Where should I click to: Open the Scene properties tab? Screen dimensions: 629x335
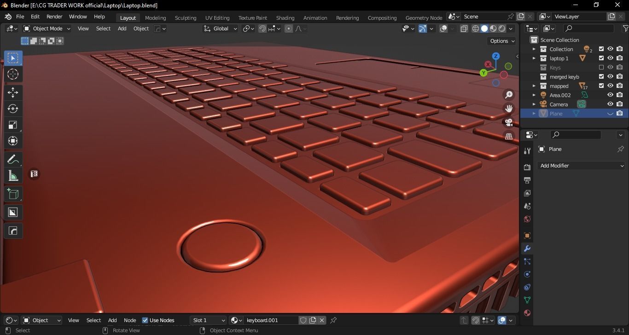527,206
